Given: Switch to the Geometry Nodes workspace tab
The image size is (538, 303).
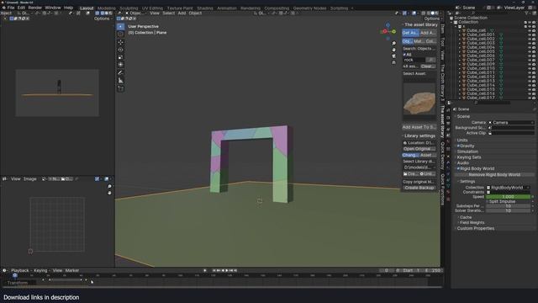Looking at the screenshot, I should [309, 8].
